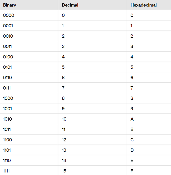The height and width of the screenshot is (175, 171).
Task: Select hexadecimal value C
Action: [132, 140]
